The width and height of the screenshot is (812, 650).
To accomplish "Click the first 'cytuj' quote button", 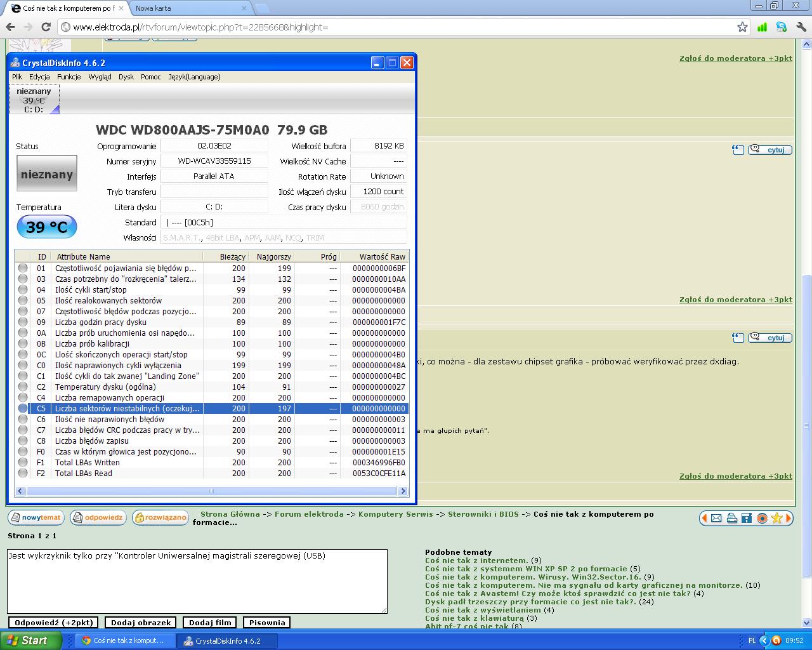I will [x=770, y=150].
